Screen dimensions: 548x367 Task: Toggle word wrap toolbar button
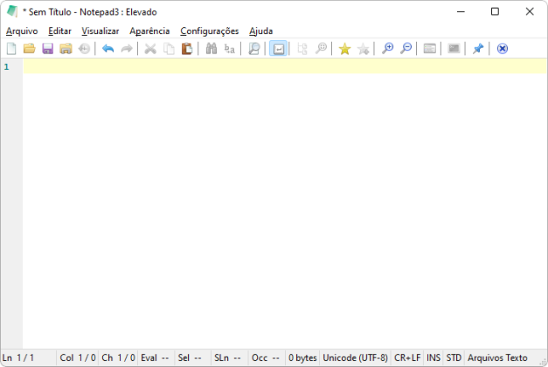coord(278,49)
